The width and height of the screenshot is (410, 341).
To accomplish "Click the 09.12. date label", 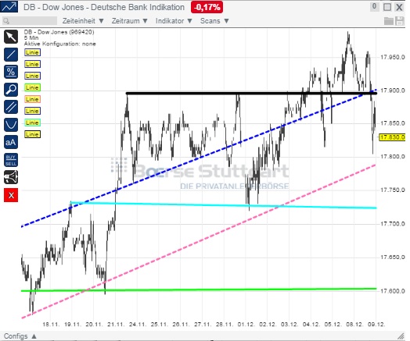I will point(376,325).
